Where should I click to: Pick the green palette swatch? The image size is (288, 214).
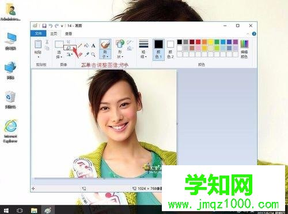[217, 42]
